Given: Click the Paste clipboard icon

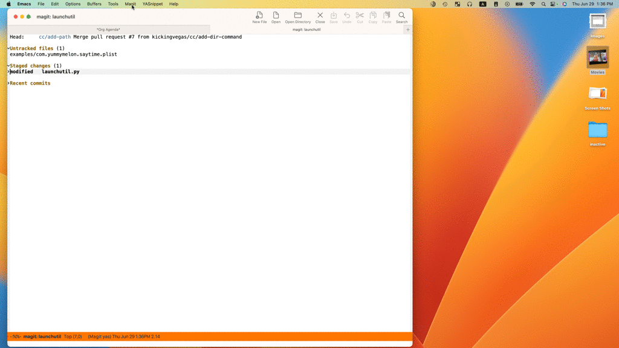Looking at the screenshot, I should (x=386, y=16).
